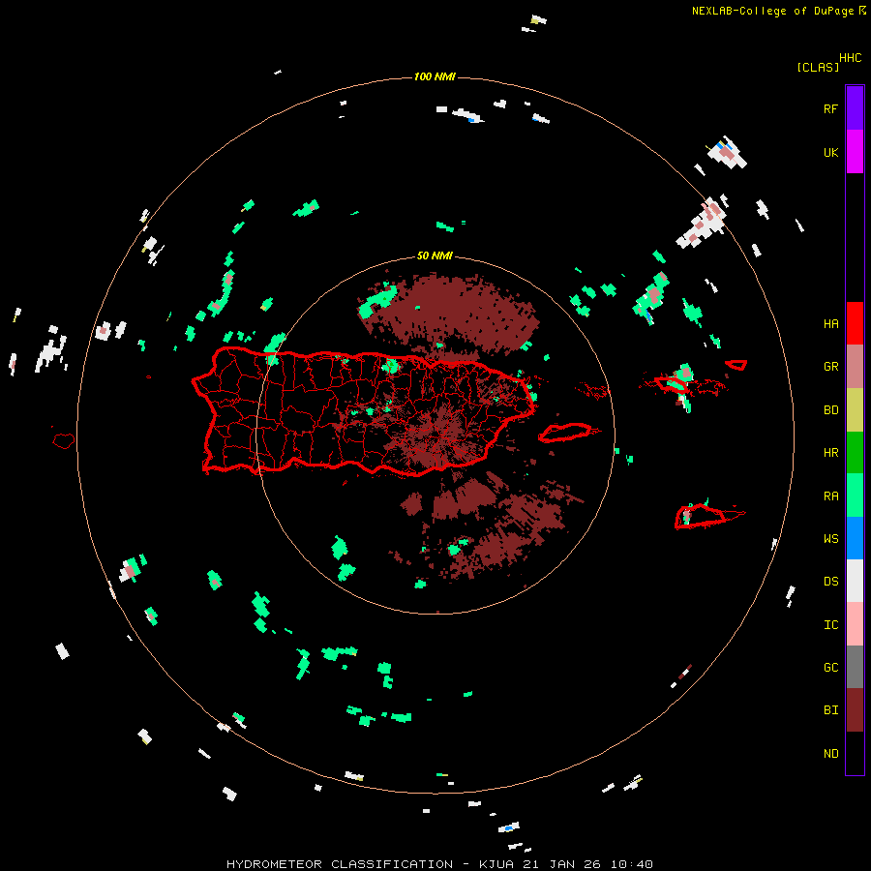Pick the red HA legend swatch
The height and width of the screenshot is (871, 871).
(x=855, y=323)
